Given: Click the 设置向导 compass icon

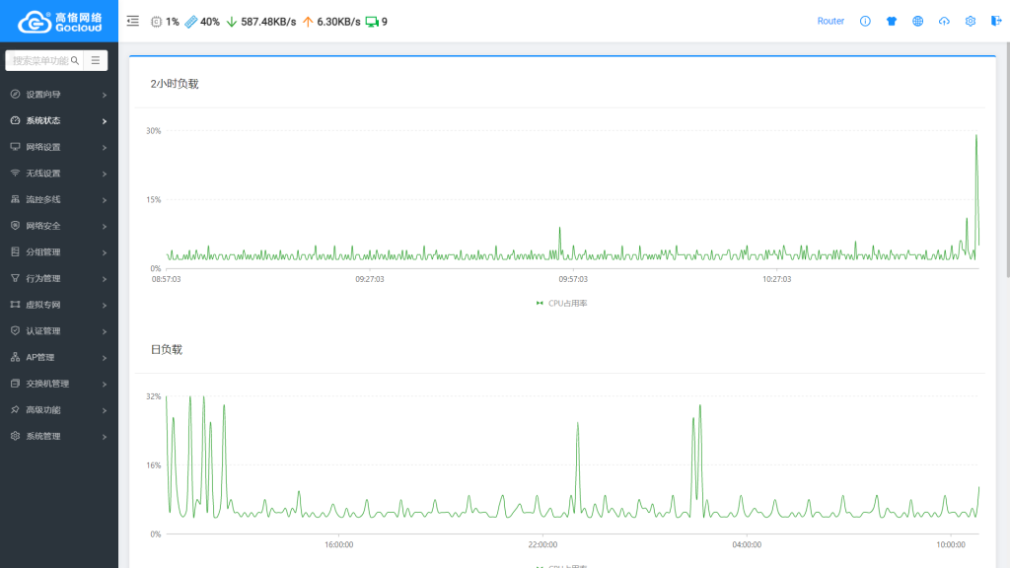Looking at the screenshot, I should click(x=15, y=94).
